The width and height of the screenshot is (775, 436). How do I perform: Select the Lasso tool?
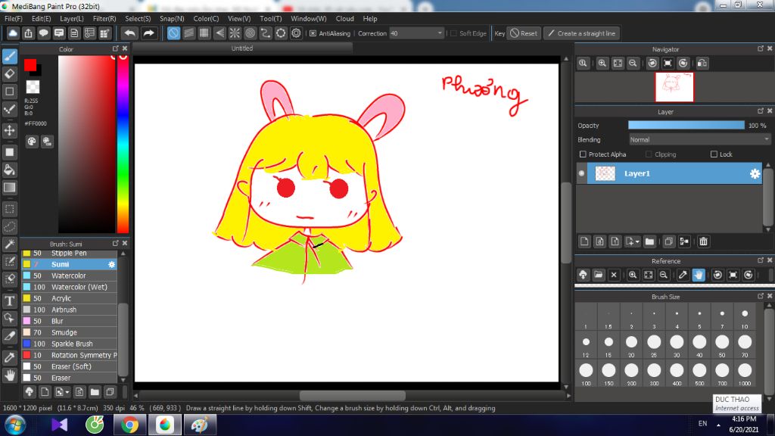point(9,226)
